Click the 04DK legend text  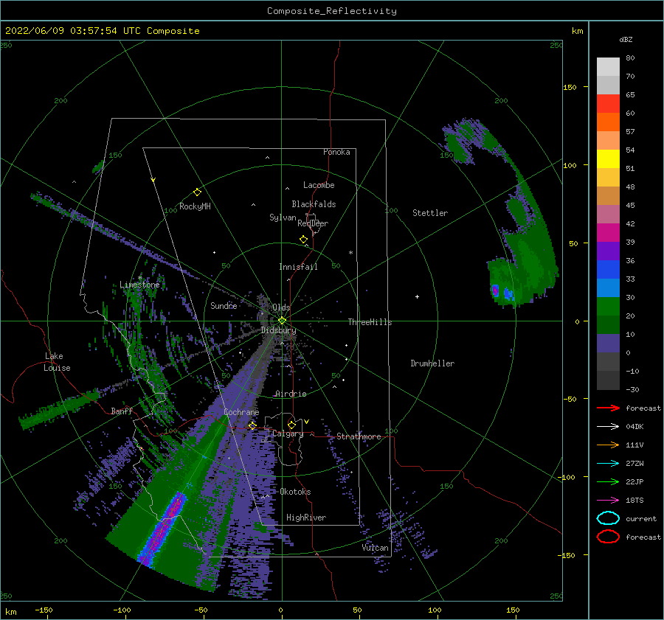pyautogui.click(x=634, y=426)
